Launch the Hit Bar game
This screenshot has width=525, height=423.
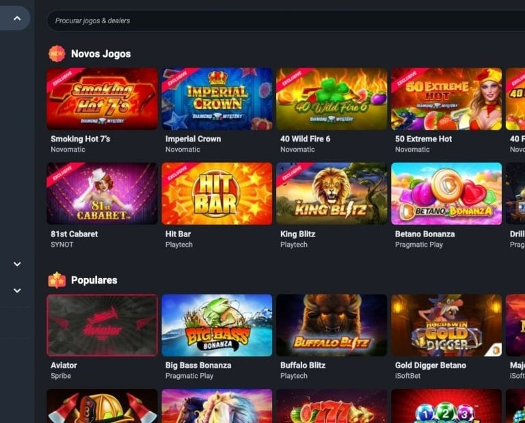click(217, 193)
